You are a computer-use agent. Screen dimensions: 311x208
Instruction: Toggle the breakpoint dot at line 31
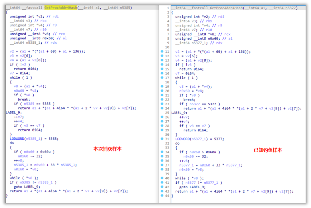(x=162, y=139)
